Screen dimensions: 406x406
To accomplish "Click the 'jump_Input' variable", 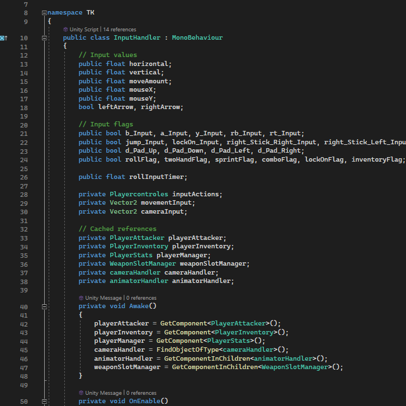I will (145, 142).
